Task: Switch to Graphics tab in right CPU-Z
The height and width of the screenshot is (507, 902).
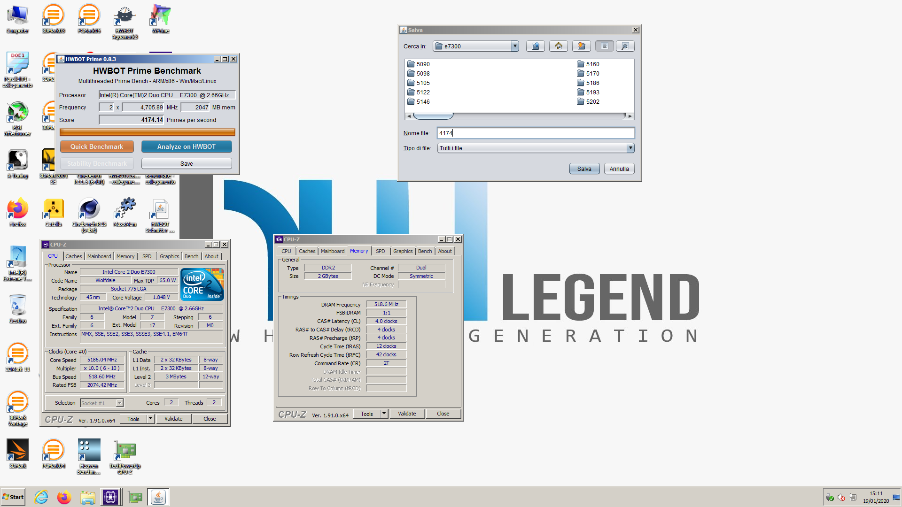Action: (403, 251)
